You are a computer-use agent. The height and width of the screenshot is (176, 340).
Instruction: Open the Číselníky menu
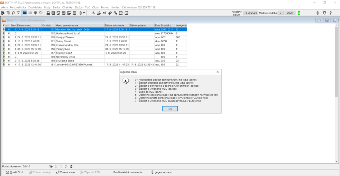(67, 7)
